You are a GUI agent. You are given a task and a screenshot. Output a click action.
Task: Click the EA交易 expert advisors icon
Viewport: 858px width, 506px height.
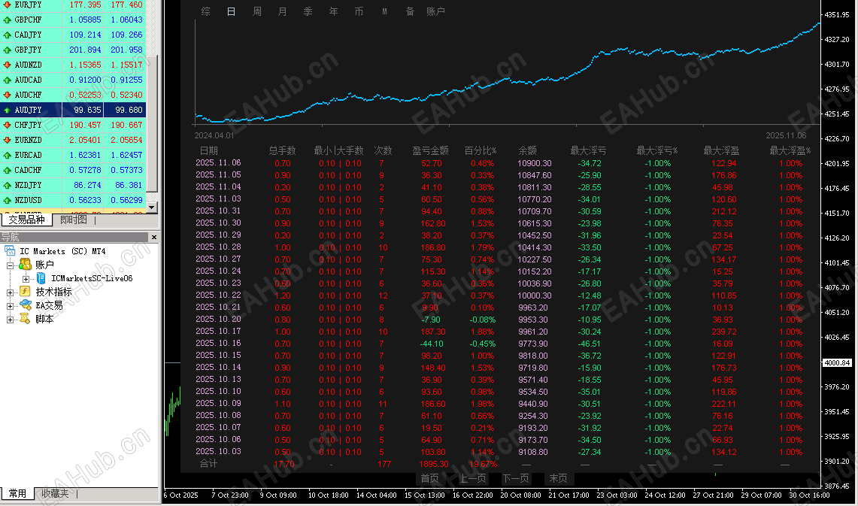(25, 305)
